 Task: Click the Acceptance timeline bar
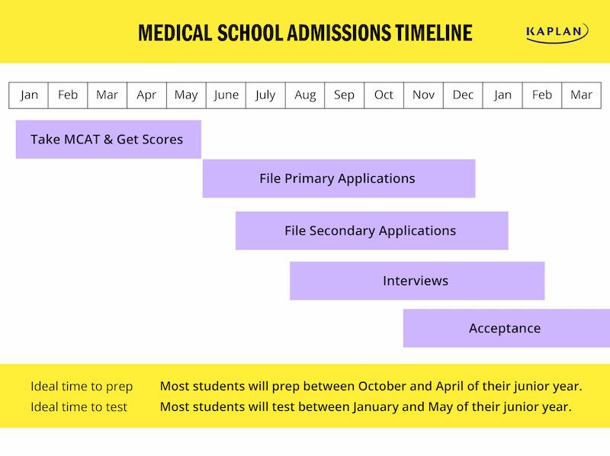click(506, 328)
